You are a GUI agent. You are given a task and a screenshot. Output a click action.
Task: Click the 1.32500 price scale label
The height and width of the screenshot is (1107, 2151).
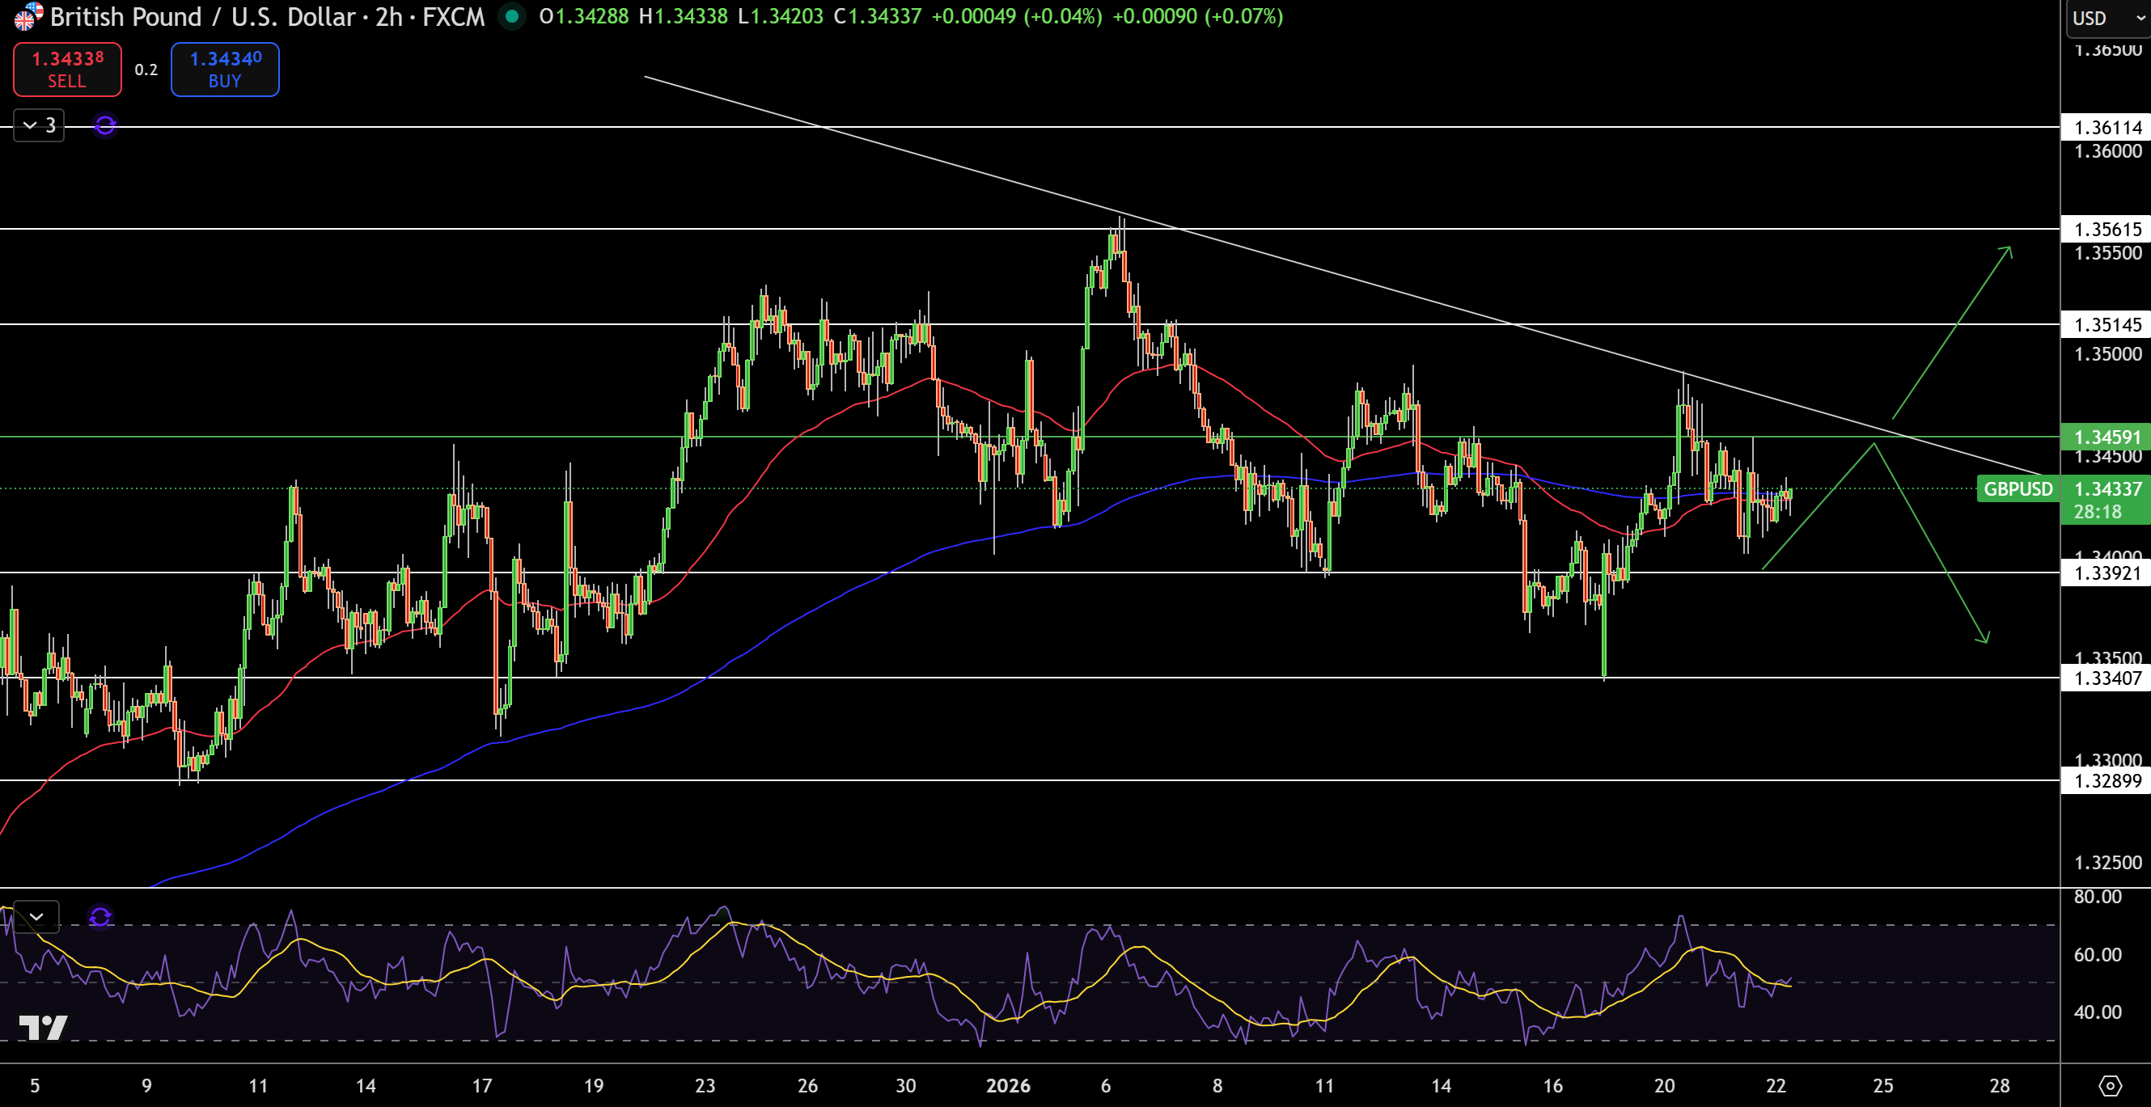[2107, 862]
